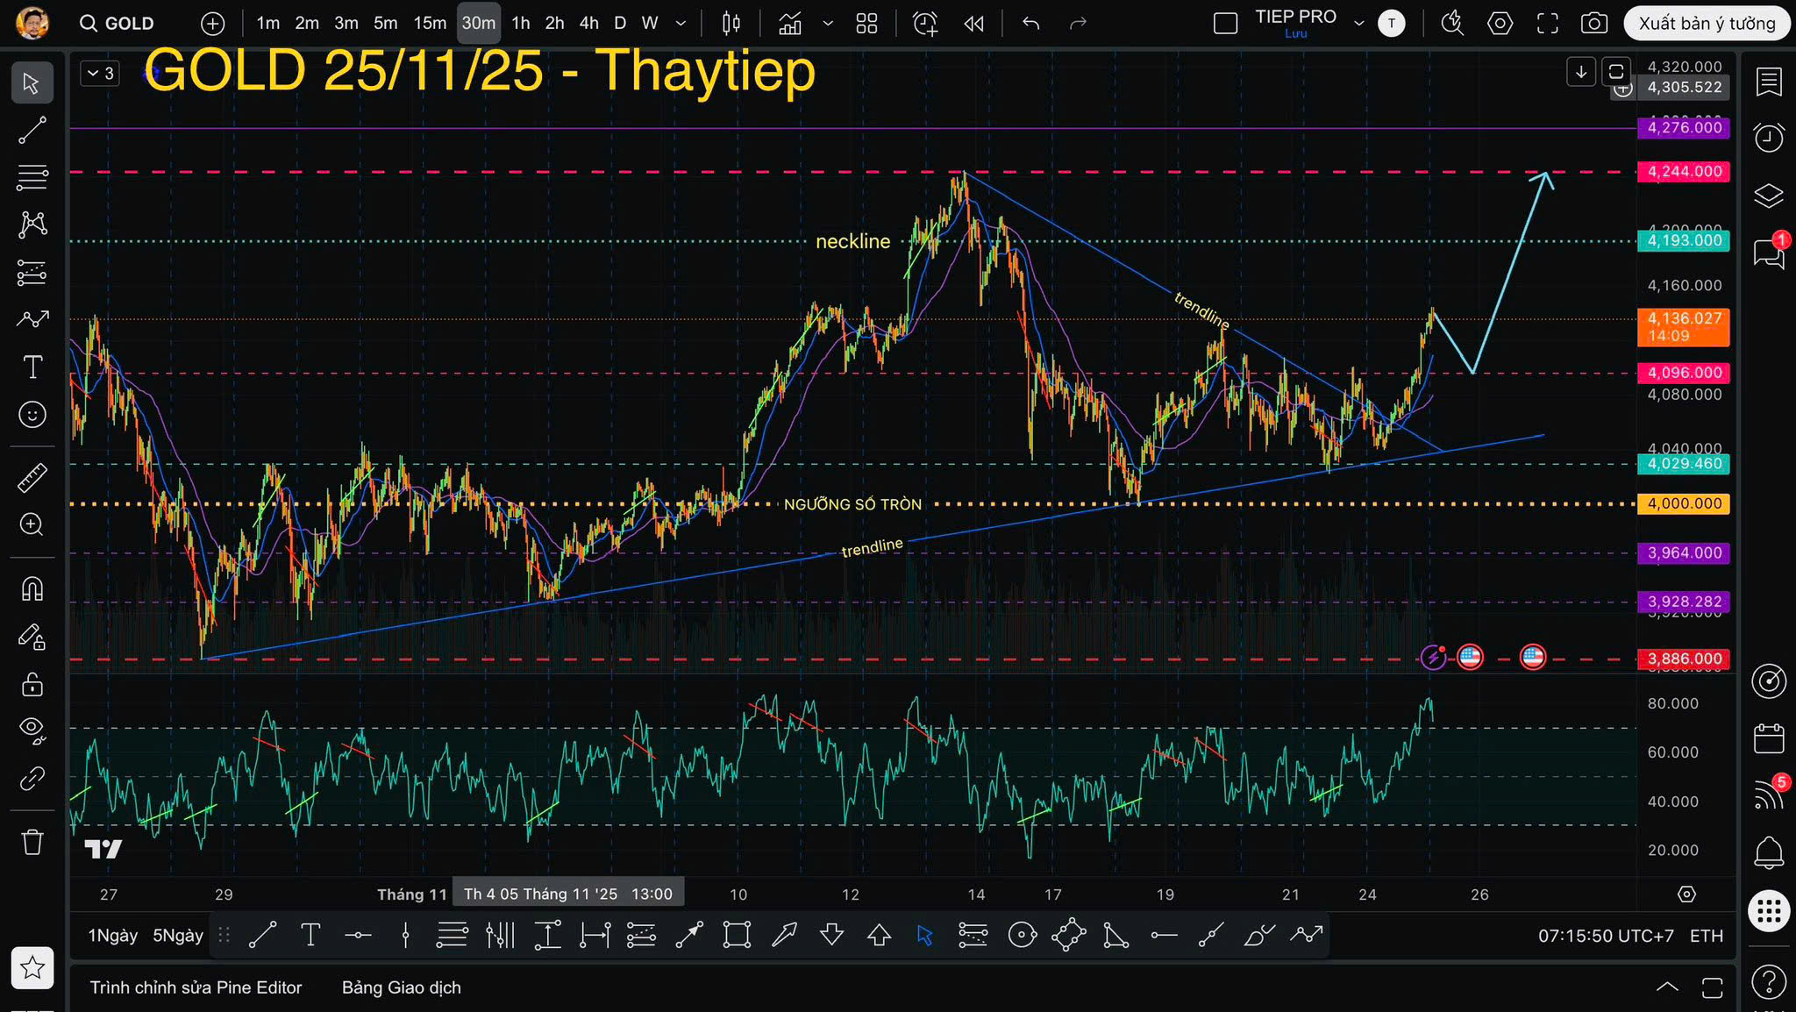Switch to the 1h timeframe
1796x1012 pixels.
521,24
